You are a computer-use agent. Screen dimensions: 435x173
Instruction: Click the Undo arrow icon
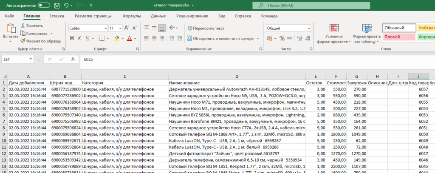click(x=66, y=6)
